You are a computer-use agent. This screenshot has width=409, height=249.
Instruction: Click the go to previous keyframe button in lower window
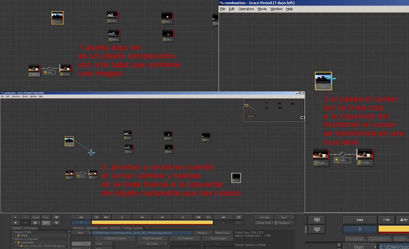[96, 217]
